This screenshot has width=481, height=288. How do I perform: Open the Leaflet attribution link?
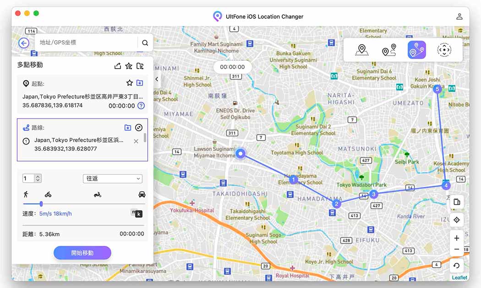click(459, 277)
